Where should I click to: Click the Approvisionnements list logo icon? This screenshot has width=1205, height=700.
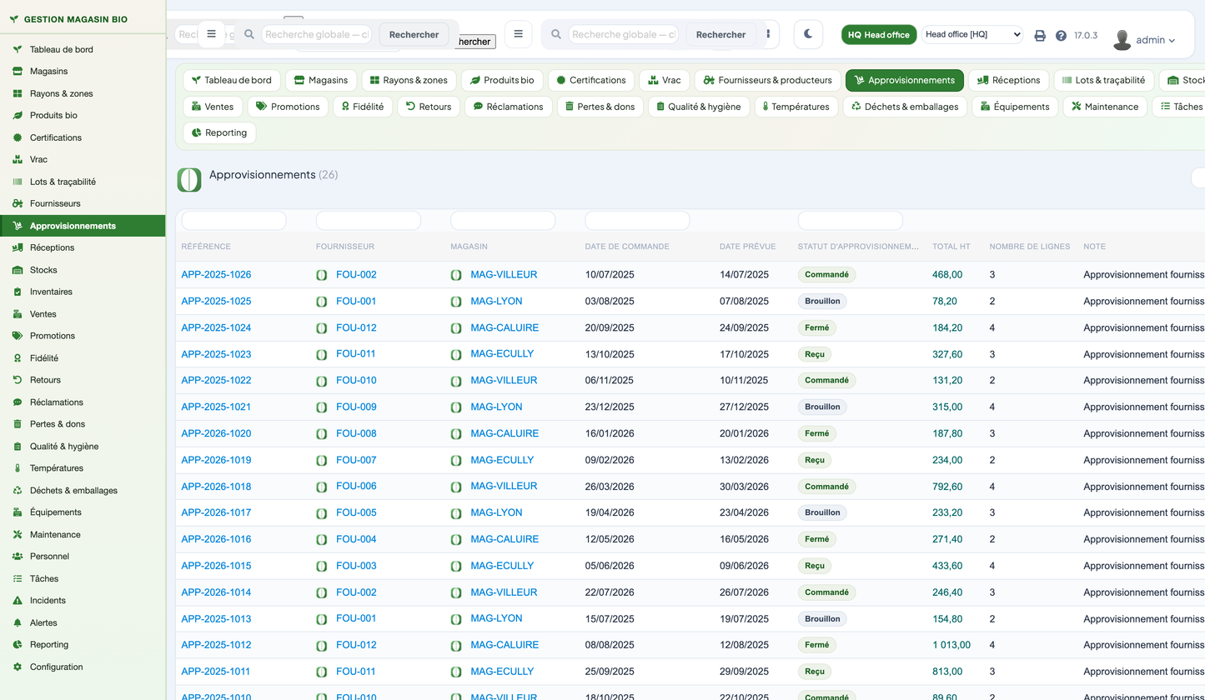(189, 179)
